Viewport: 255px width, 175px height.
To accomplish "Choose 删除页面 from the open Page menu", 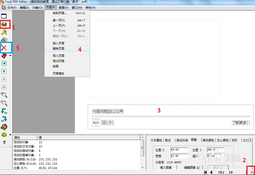I will click(67, 49).
